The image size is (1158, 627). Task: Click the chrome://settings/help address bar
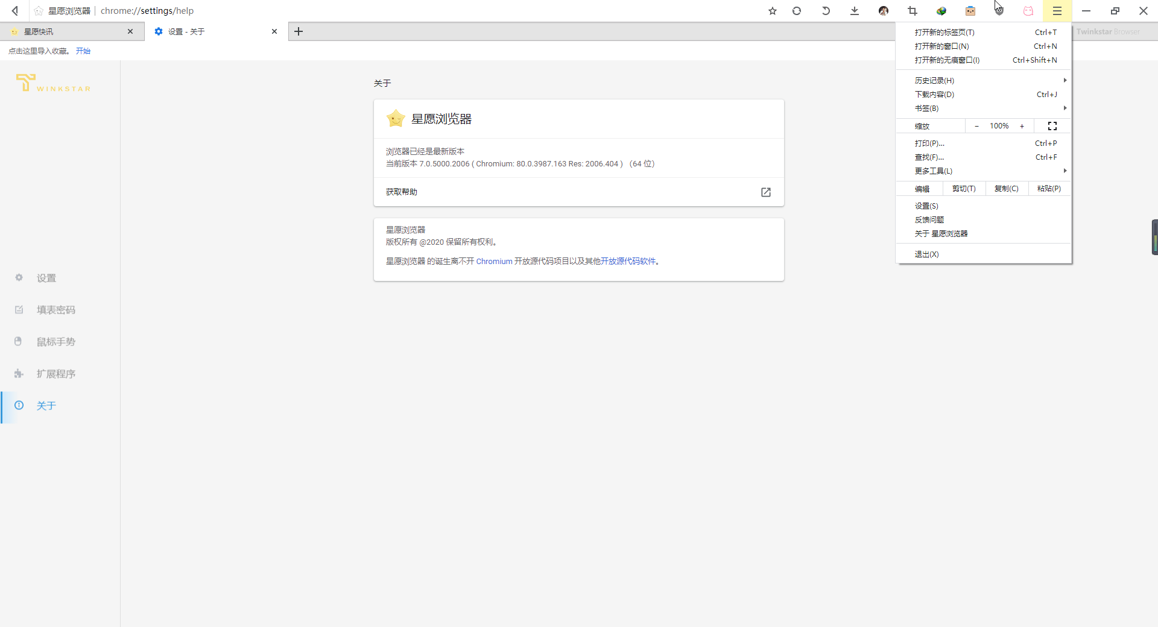(147, 10)
